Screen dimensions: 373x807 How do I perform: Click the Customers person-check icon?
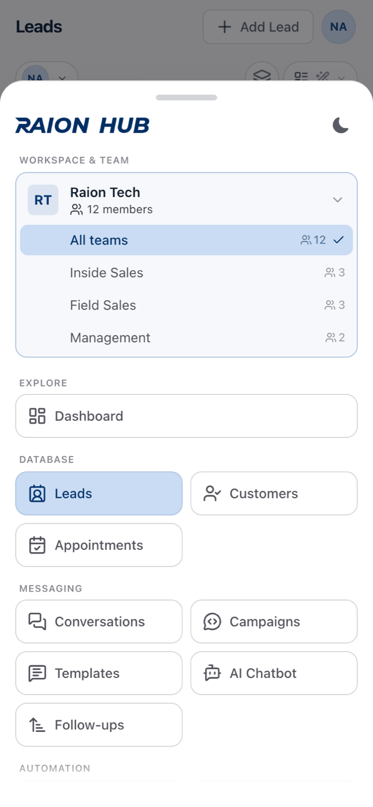(x=212, y=493)
